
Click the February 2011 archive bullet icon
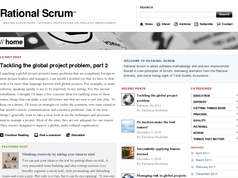tap(192, 167)
